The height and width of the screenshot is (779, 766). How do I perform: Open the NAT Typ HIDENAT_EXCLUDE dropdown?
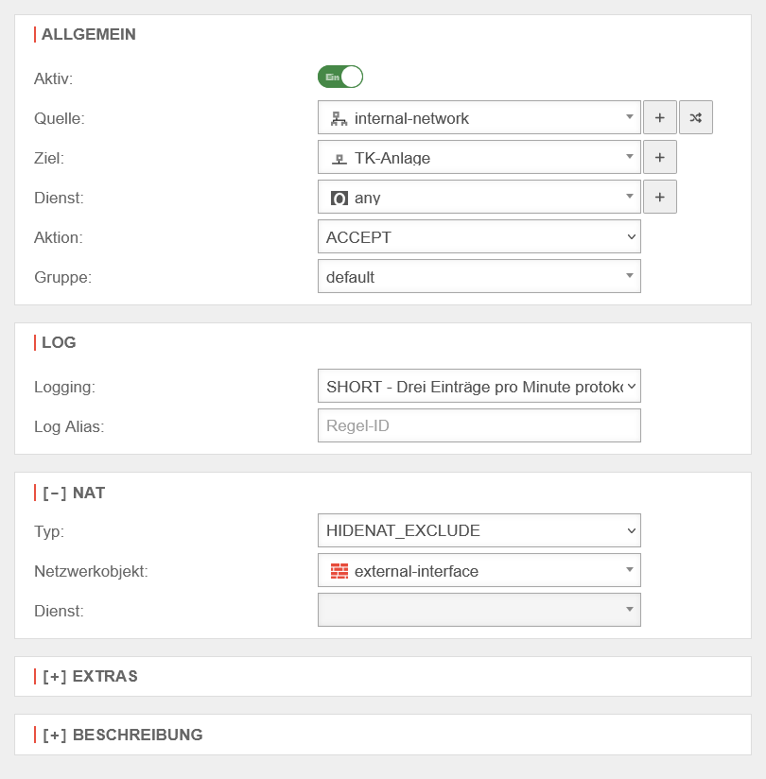tap(479, 531)
